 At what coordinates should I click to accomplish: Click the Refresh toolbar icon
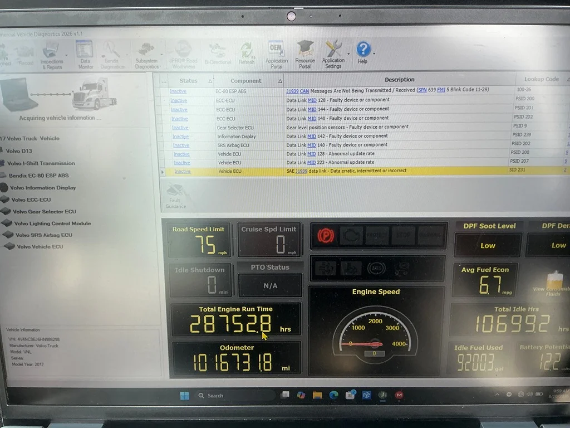coord(247,53)
